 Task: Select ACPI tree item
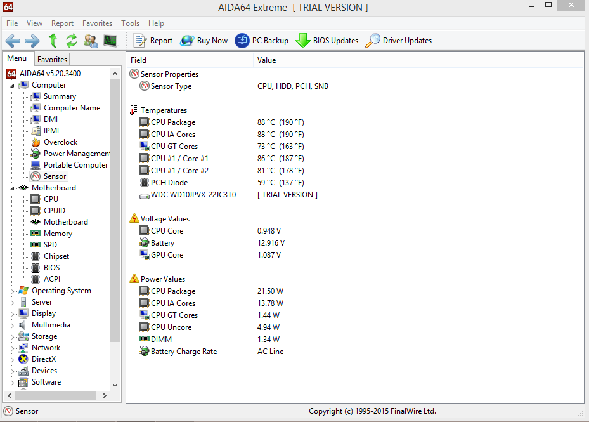point(52,279)
